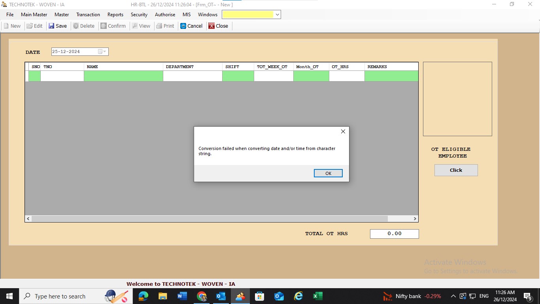
Task: Open Google Chrome from the taskbar
Action: click(x=202, y=296)
